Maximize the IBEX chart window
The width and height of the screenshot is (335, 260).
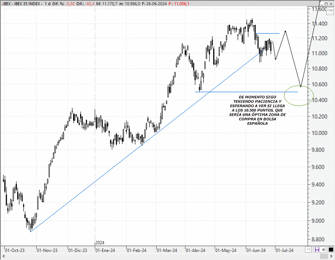[x=326, y=3]
